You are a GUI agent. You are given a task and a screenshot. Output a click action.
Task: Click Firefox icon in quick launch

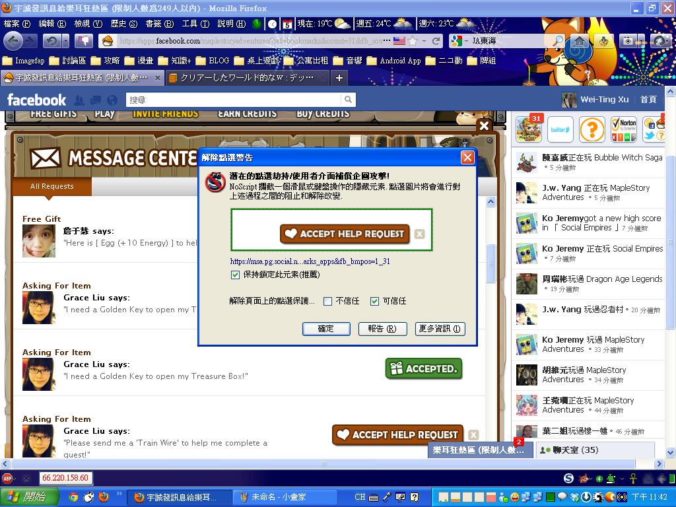point(104,497)
